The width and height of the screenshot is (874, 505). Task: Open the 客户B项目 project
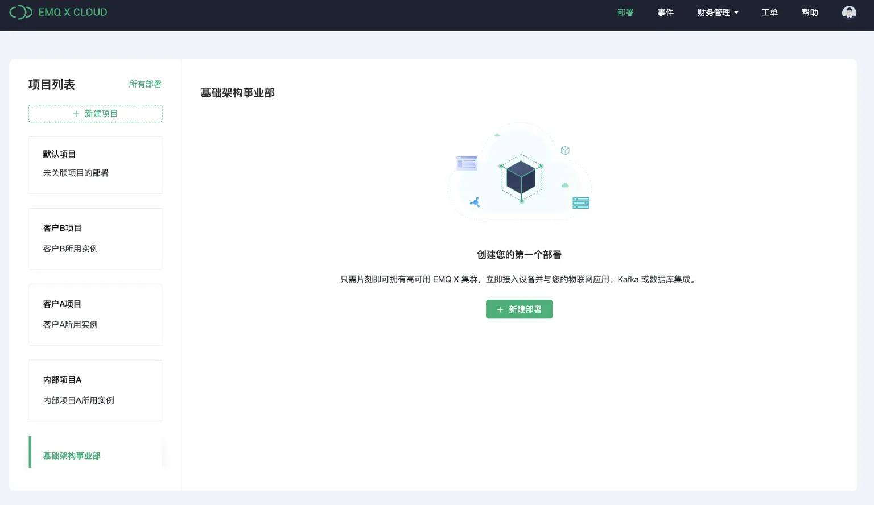tap(95, 239)
